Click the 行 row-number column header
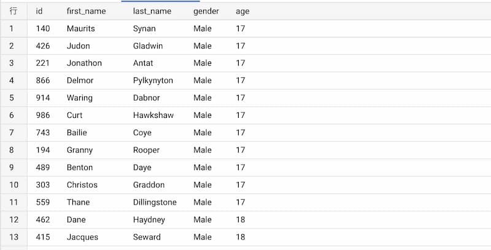The image size is (491, 250). [14, 11]
